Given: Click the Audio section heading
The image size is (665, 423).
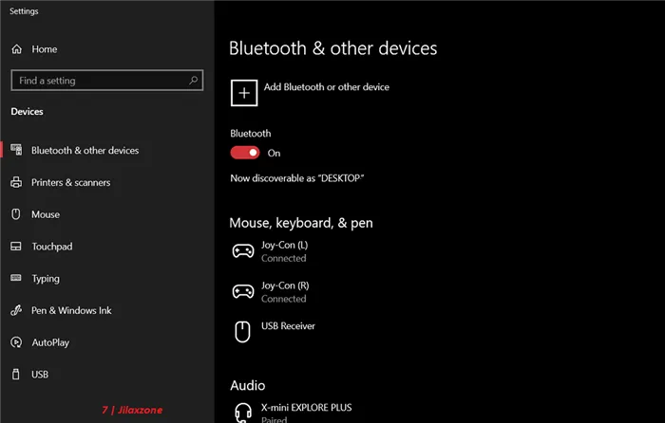Looking at the screenshot, I should (x=248, y=385).
